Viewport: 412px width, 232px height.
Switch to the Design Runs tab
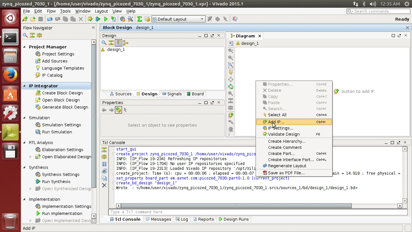pyautogui.click(x=234, y=219)
